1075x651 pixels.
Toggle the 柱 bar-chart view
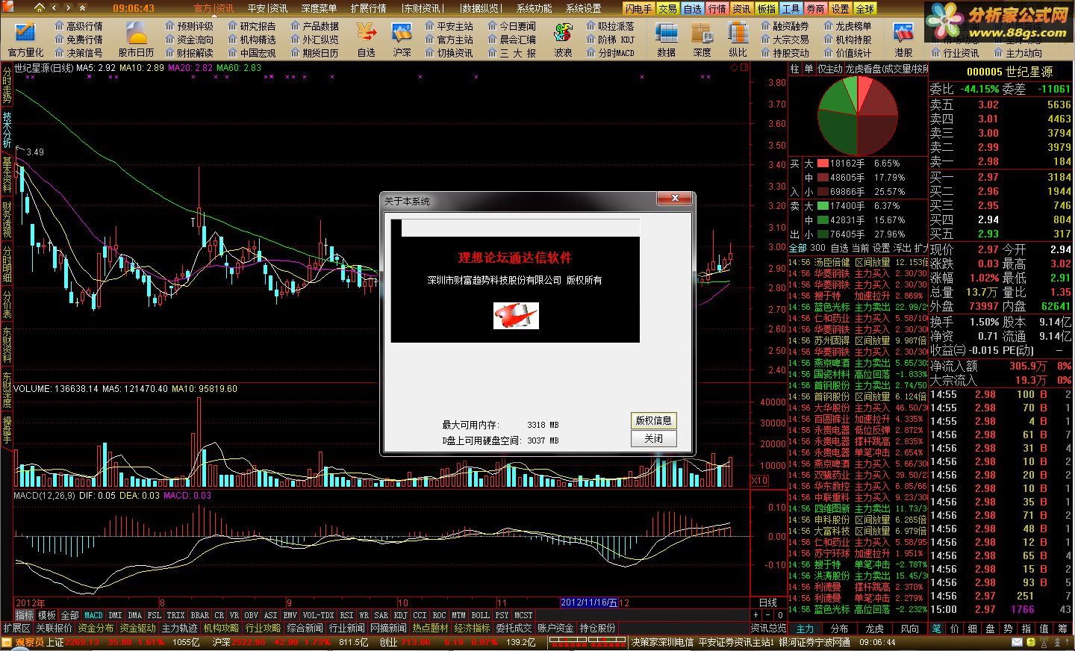(x=794, y=69)
